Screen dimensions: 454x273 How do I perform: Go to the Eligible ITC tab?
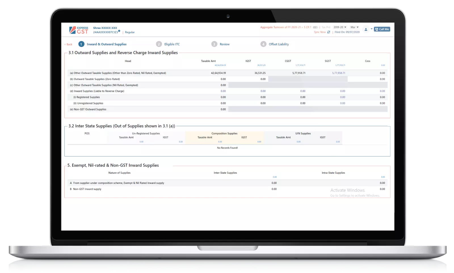tap(172, 44)
